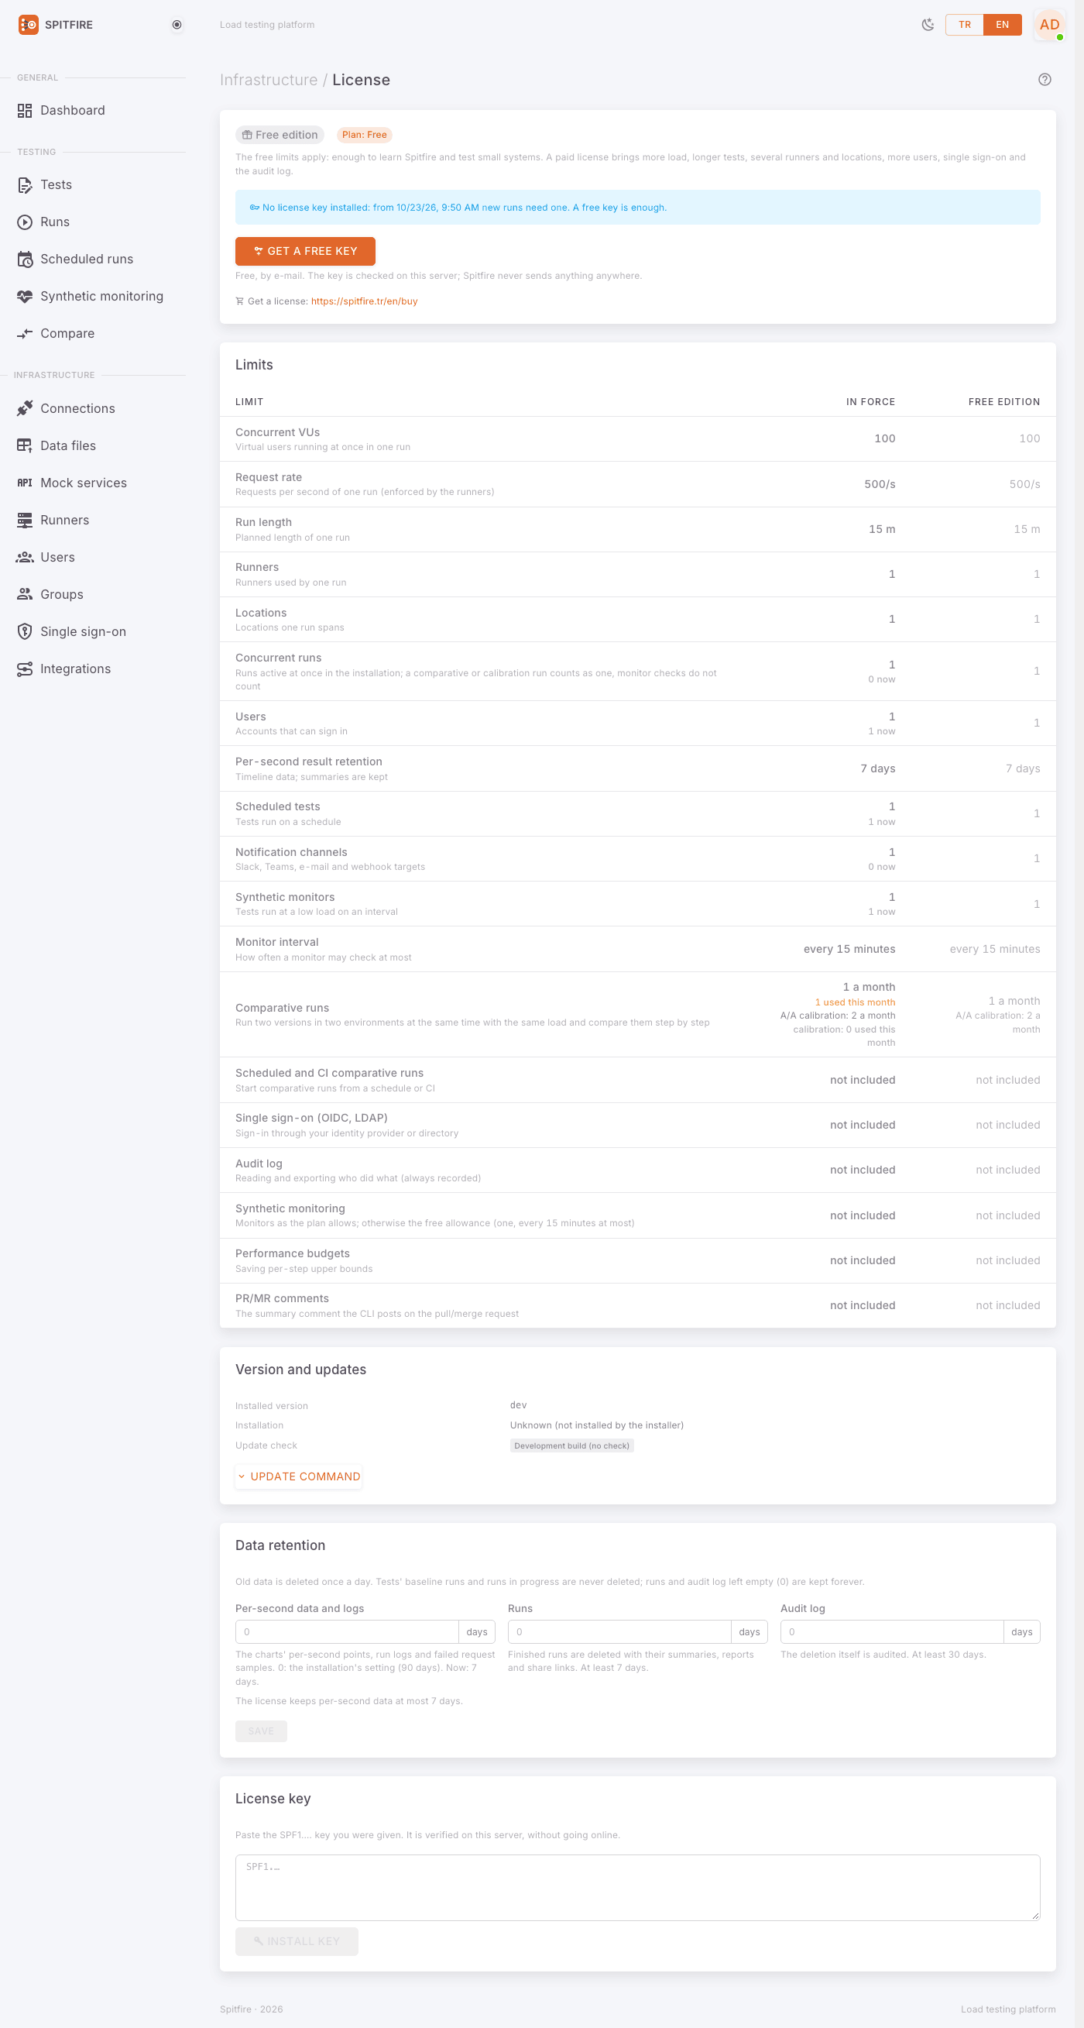Click the Request rate 500/s in-force value
The width and height of the screenshot is (1084, 2028).
click(880, 484)
